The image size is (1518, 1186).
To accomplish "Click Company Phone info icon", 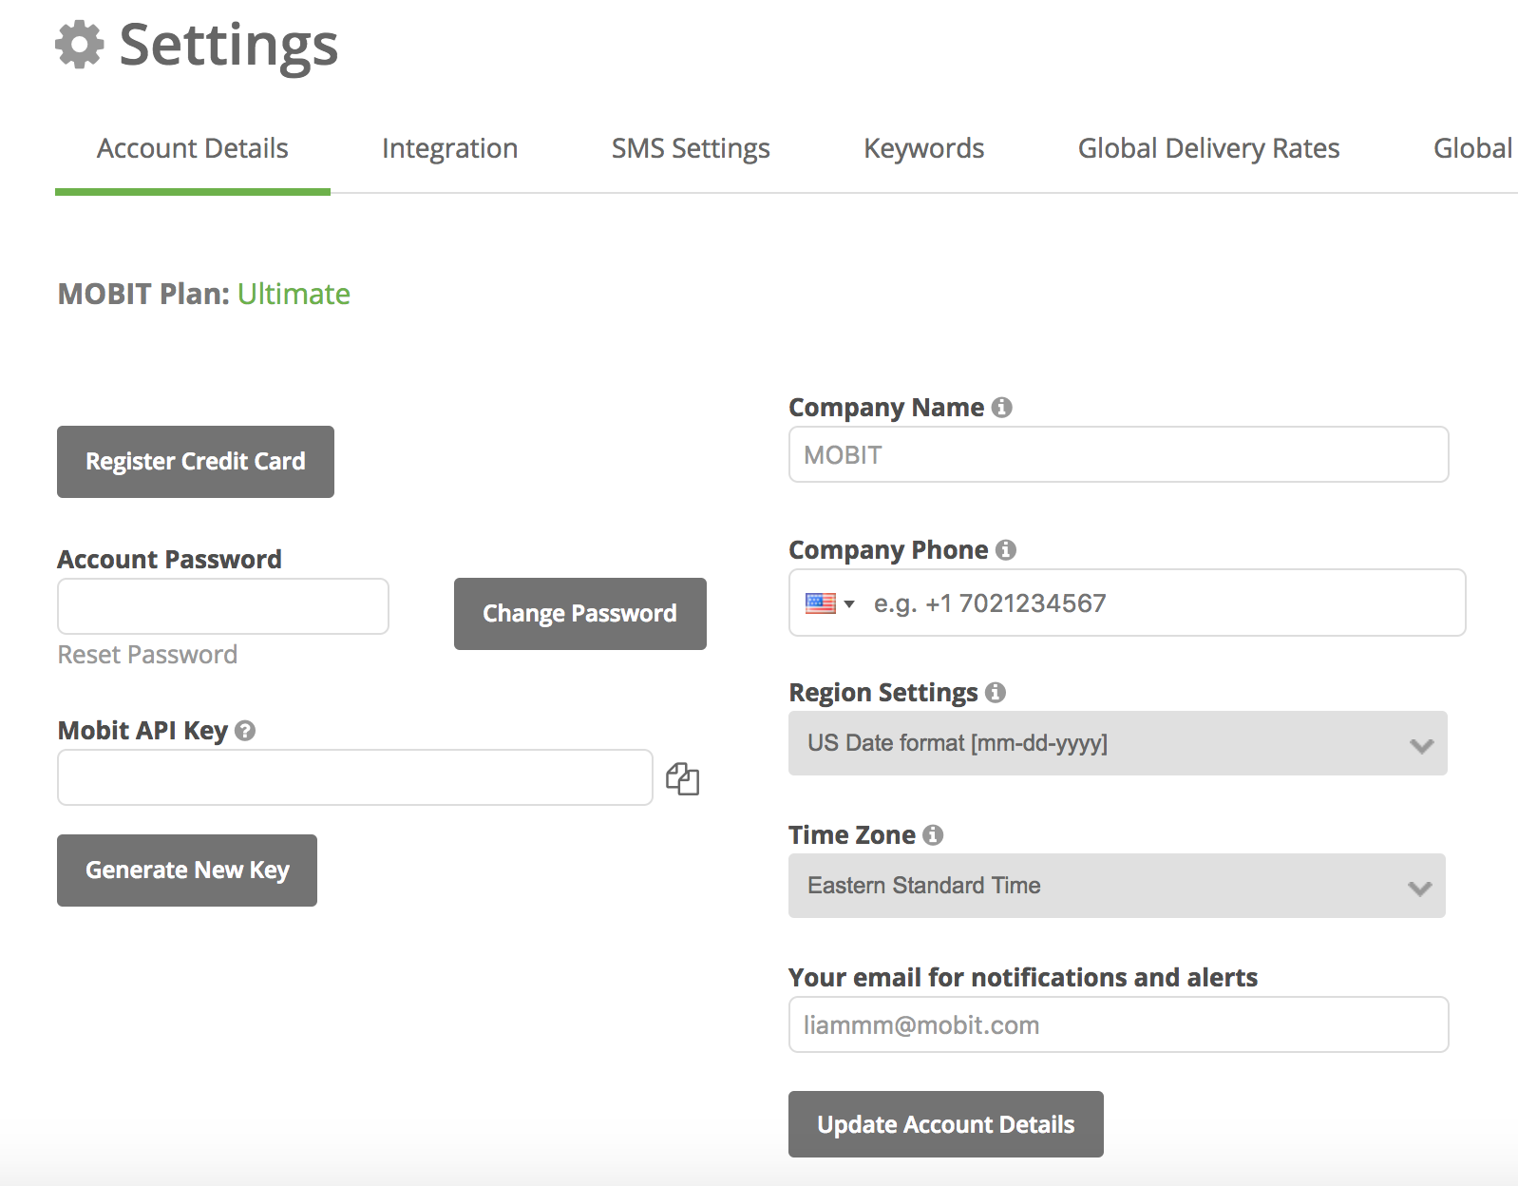I will click(1006, 550).
